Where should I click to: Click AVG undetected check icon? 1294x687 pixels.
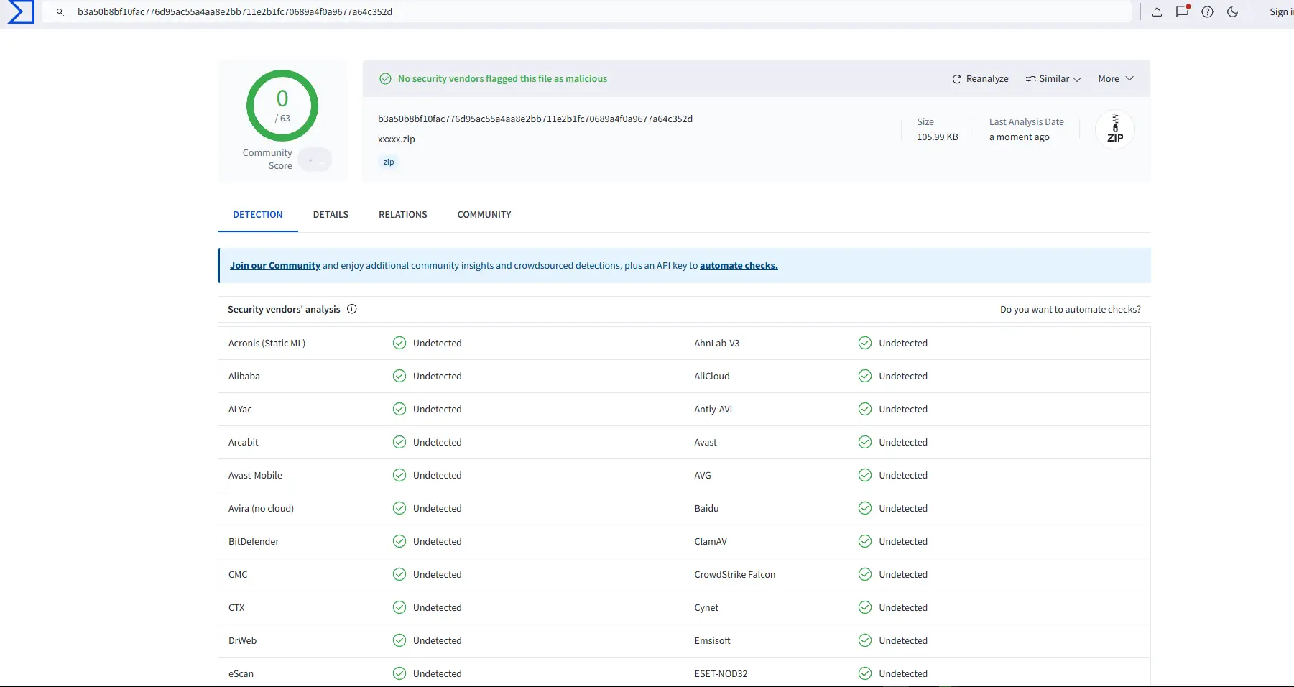tap(865, 476)
